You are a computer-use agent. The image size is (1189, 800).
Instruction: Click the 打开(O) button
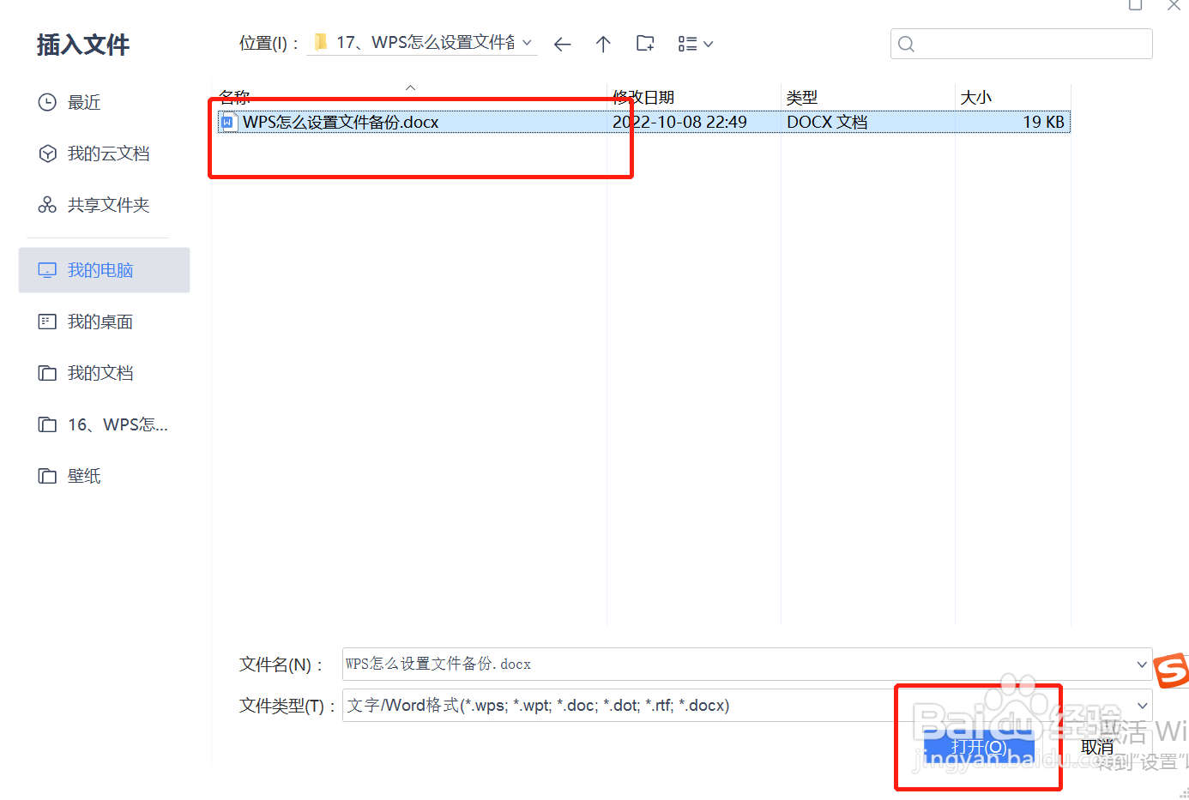[979, 747]
